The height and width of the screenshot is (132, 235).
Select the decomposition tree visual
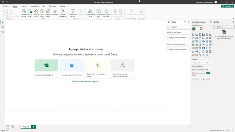197,52
